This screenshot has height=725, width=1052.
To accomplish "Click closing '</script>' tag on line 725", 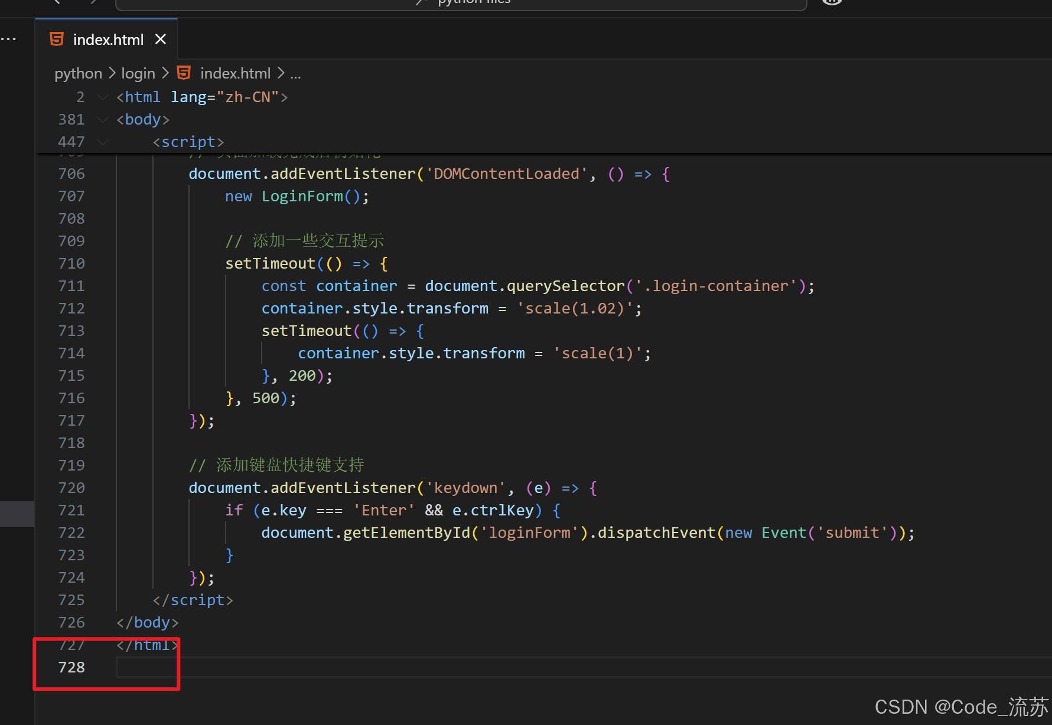I will tap(193, 600).
